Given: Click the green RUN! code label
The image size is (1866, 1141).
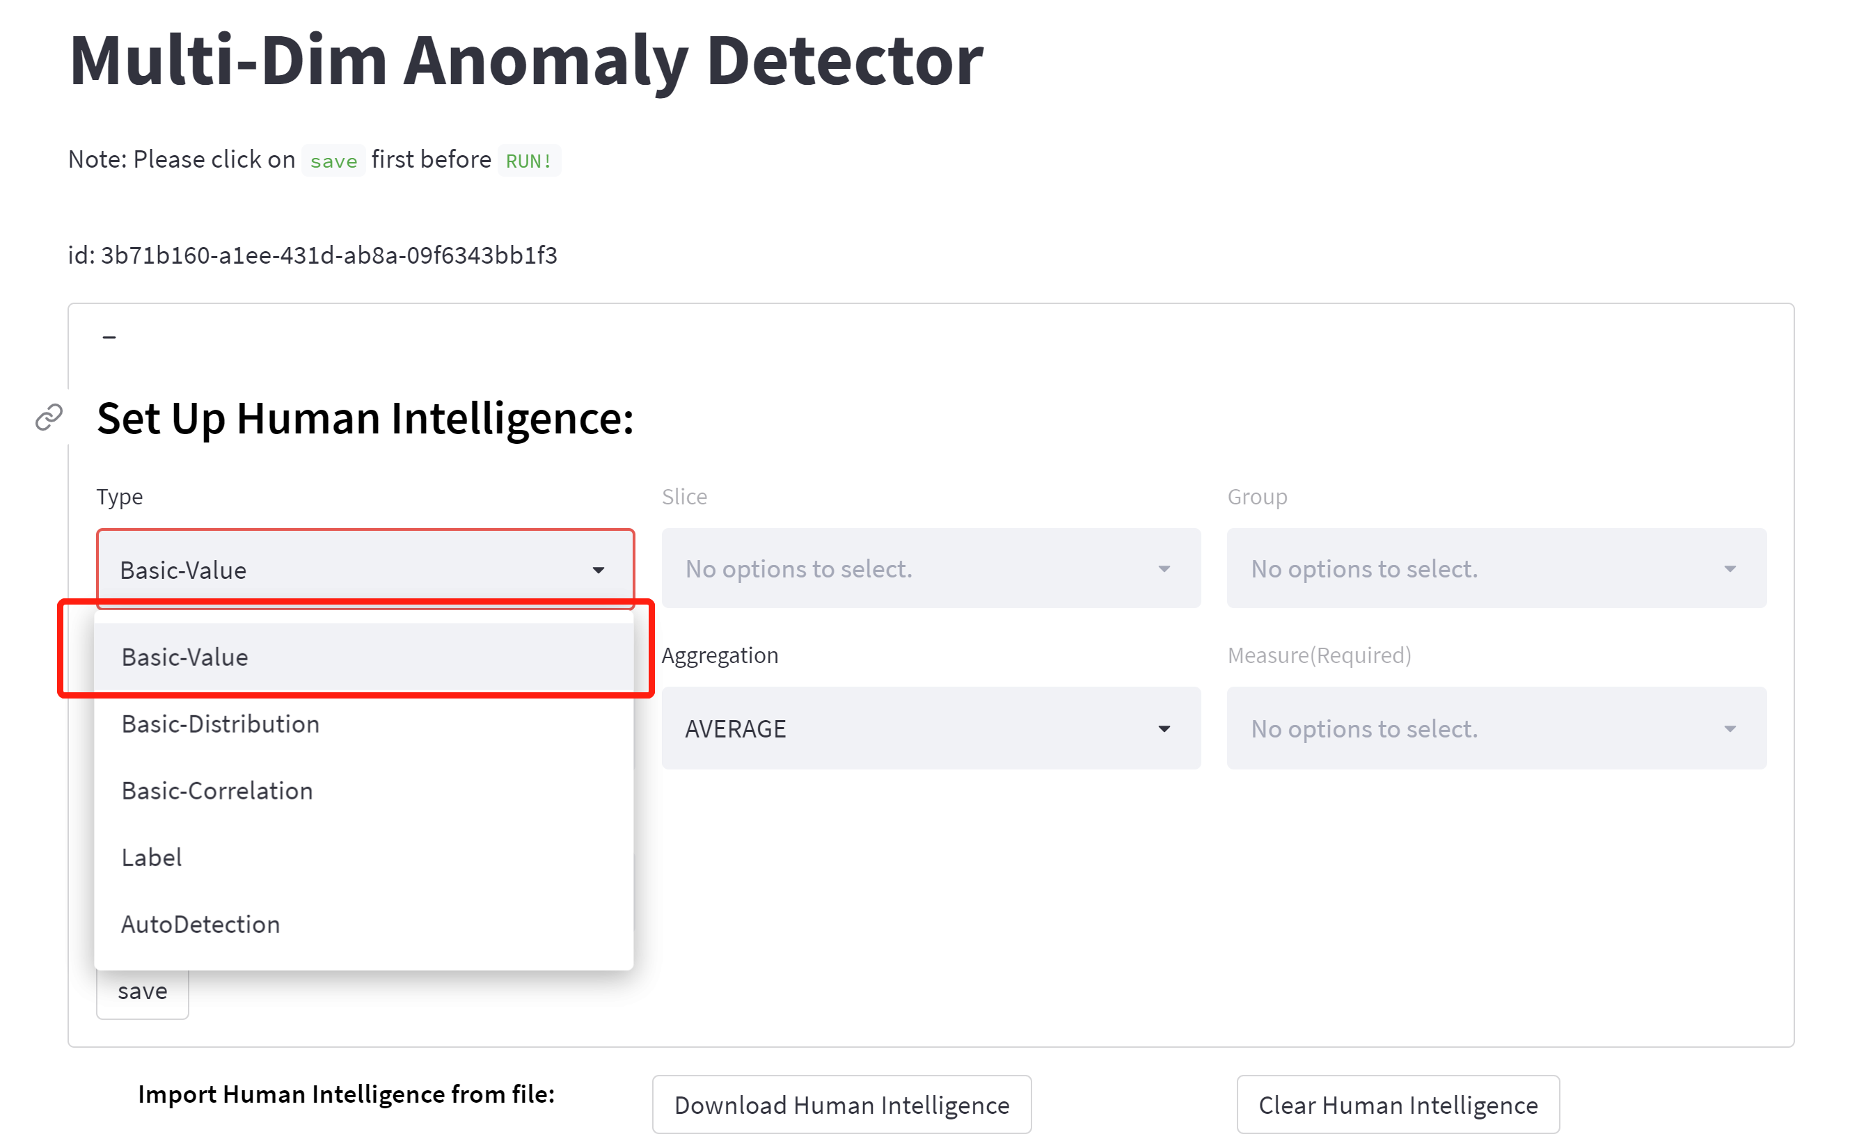Looking at the screenshot, I should [x=528, y=161].
